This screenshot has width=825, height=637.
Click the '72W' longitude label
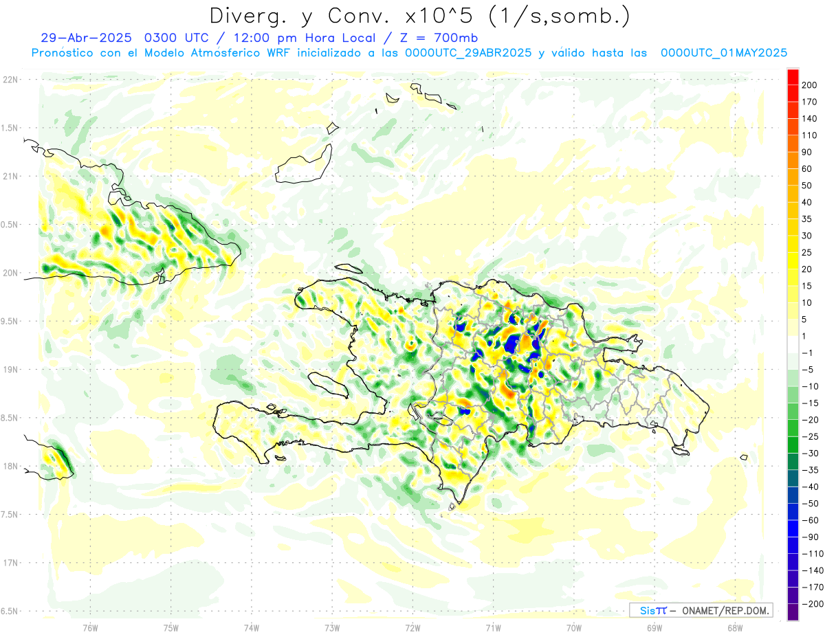[412, 627]
